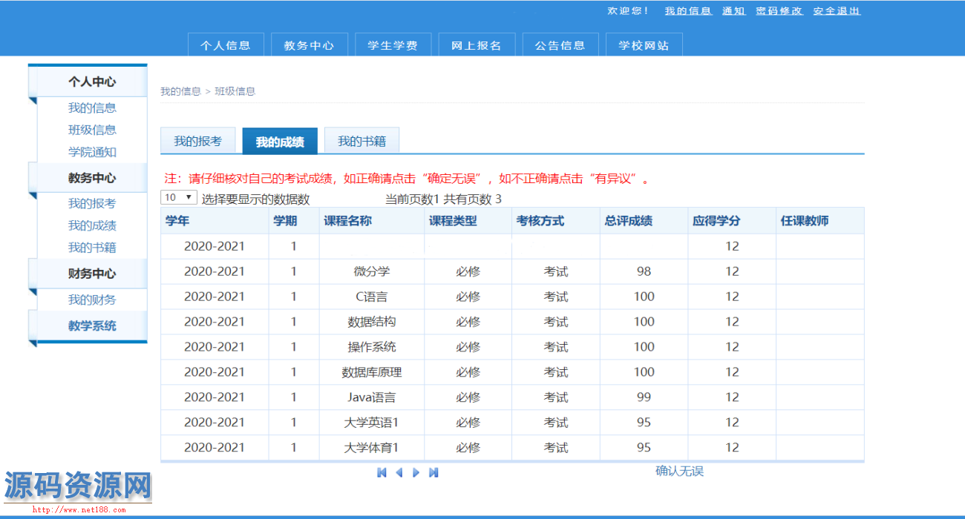
Task: Click the 确认无误 link below table
Action: 679,471
